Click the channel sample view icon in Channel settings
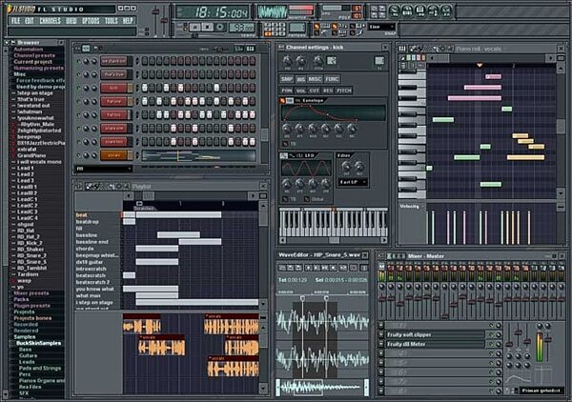The image size is (572, 402). pos(331,61)
